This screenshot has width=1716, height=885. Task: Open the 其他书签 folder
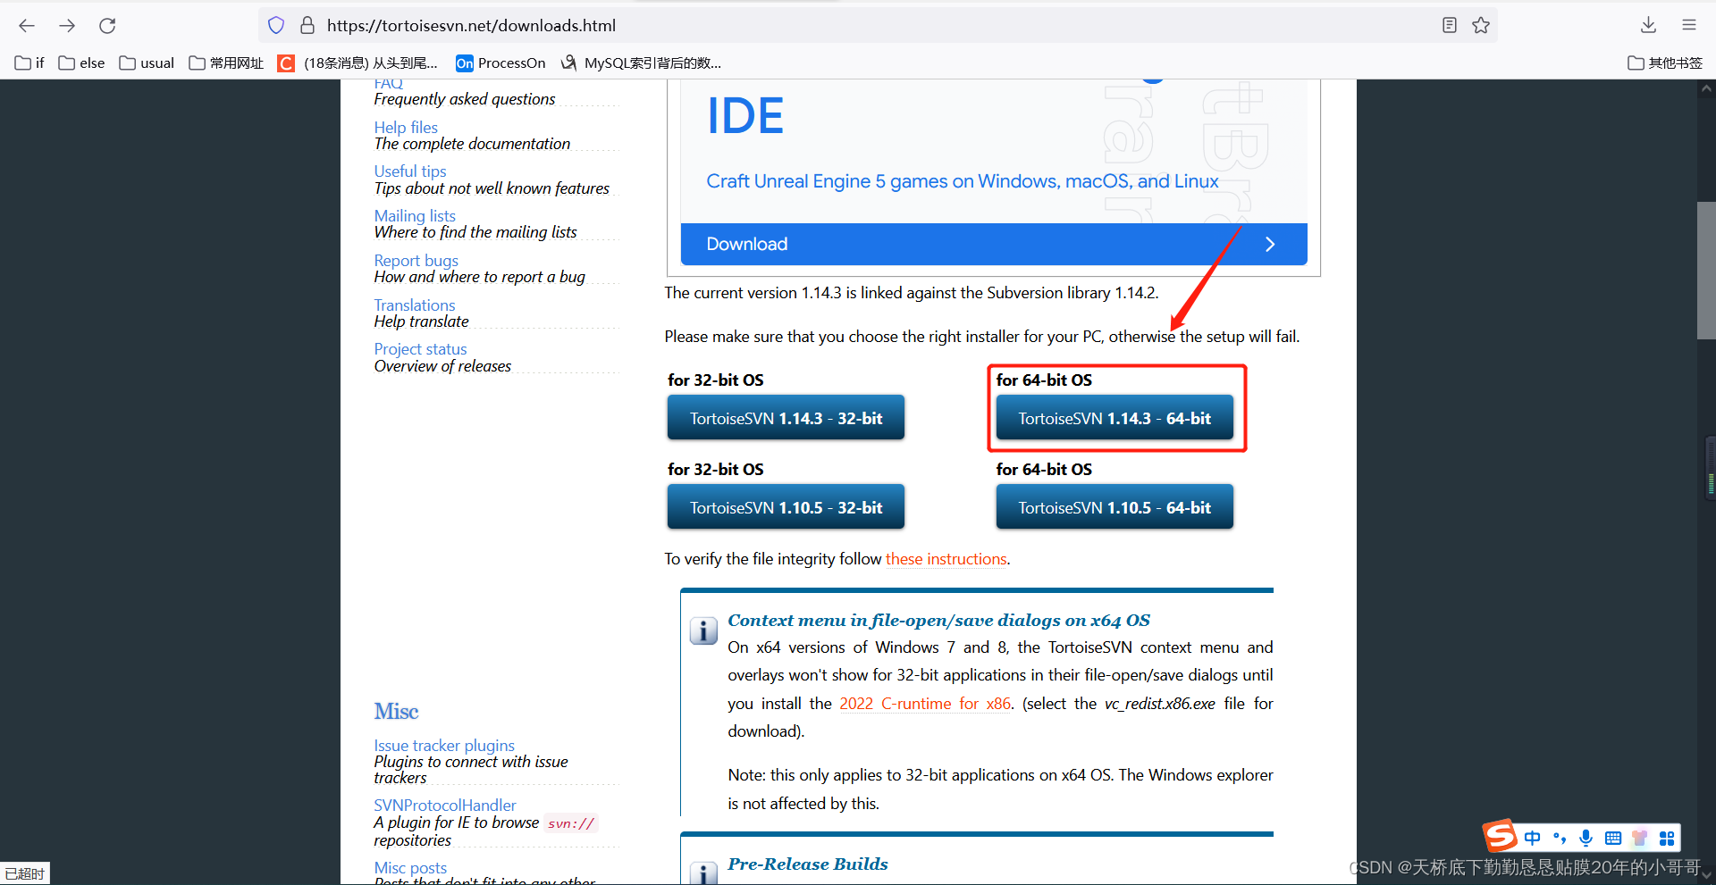(x=1665, y=63)
